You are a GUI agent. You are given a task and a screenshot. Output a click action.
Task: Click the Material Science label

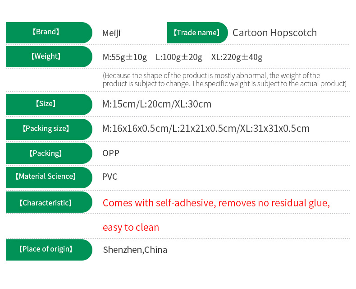click(49, 177)
